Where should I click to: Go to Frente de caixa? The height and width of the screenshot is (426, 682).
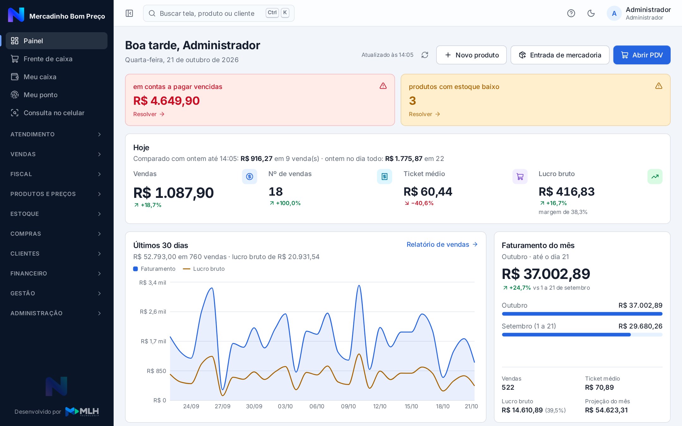(57, 59)
